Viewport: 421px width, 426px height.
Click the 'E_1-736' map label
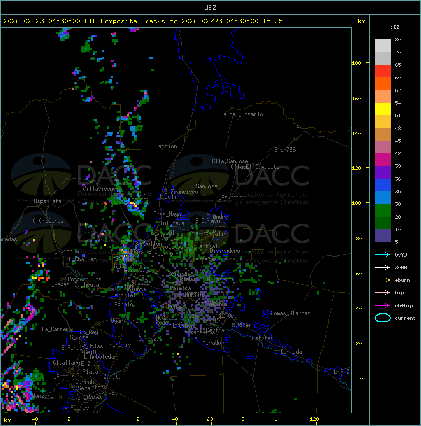click(285, 150)
